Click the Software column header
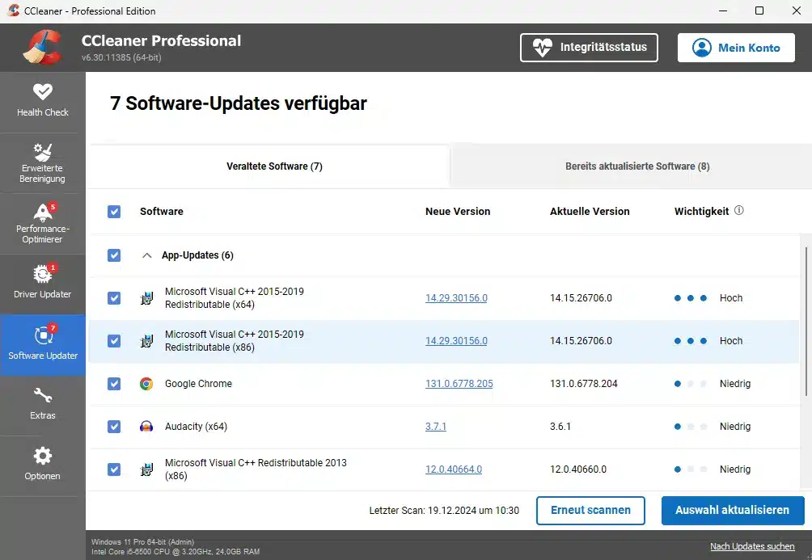 162,212
